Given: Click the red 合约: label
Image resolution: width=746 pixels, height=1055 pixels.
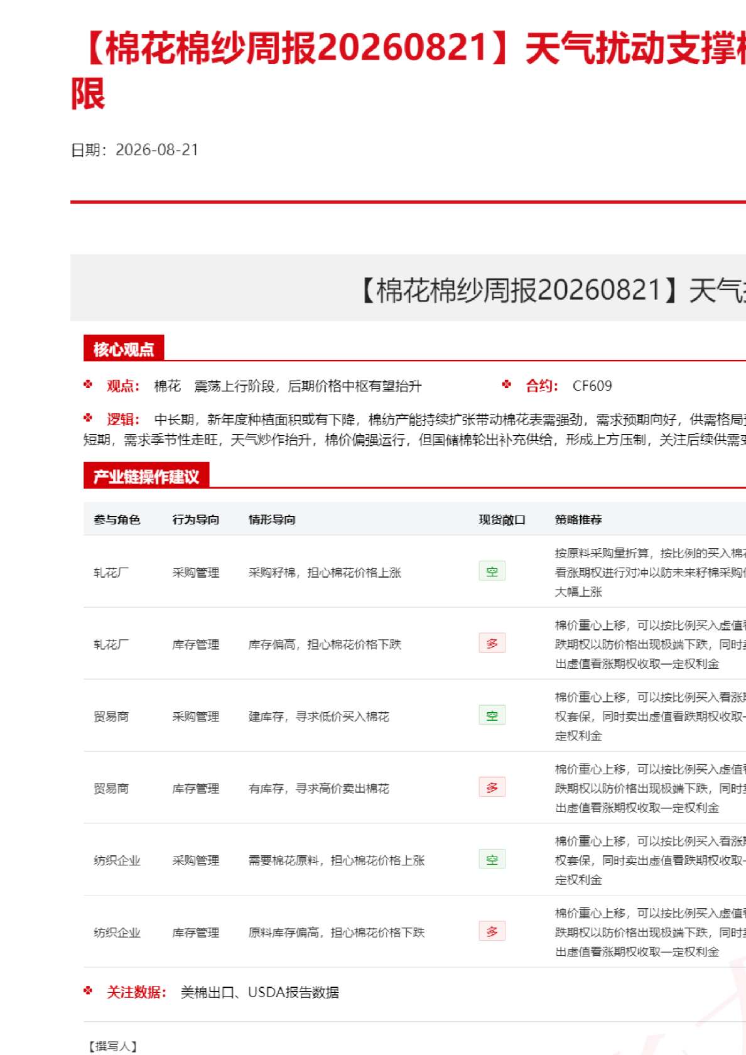Looking at the screenshot, I should point(541,386).
